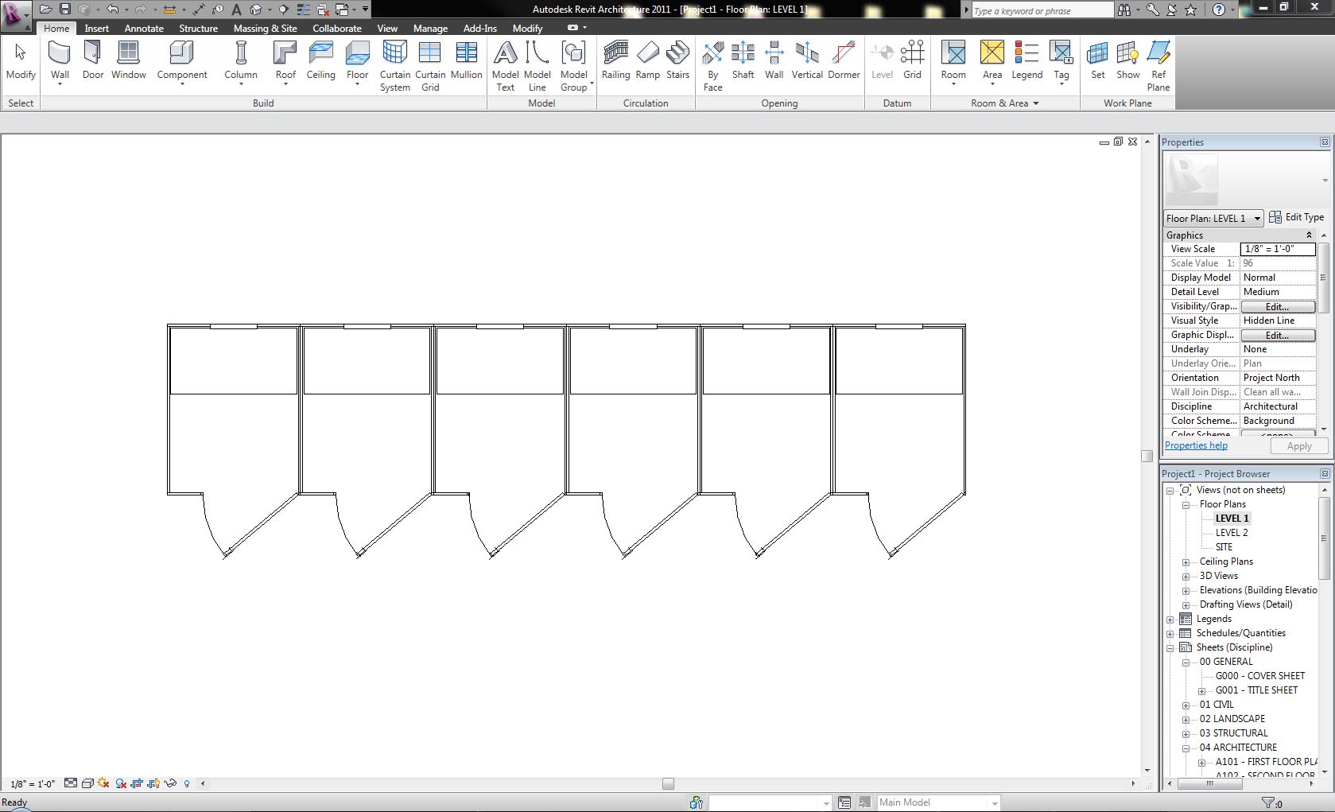Click the selection filter icon in the status bar
This screenshot has width=1335, height=812.
click(x=1267, y=803)
